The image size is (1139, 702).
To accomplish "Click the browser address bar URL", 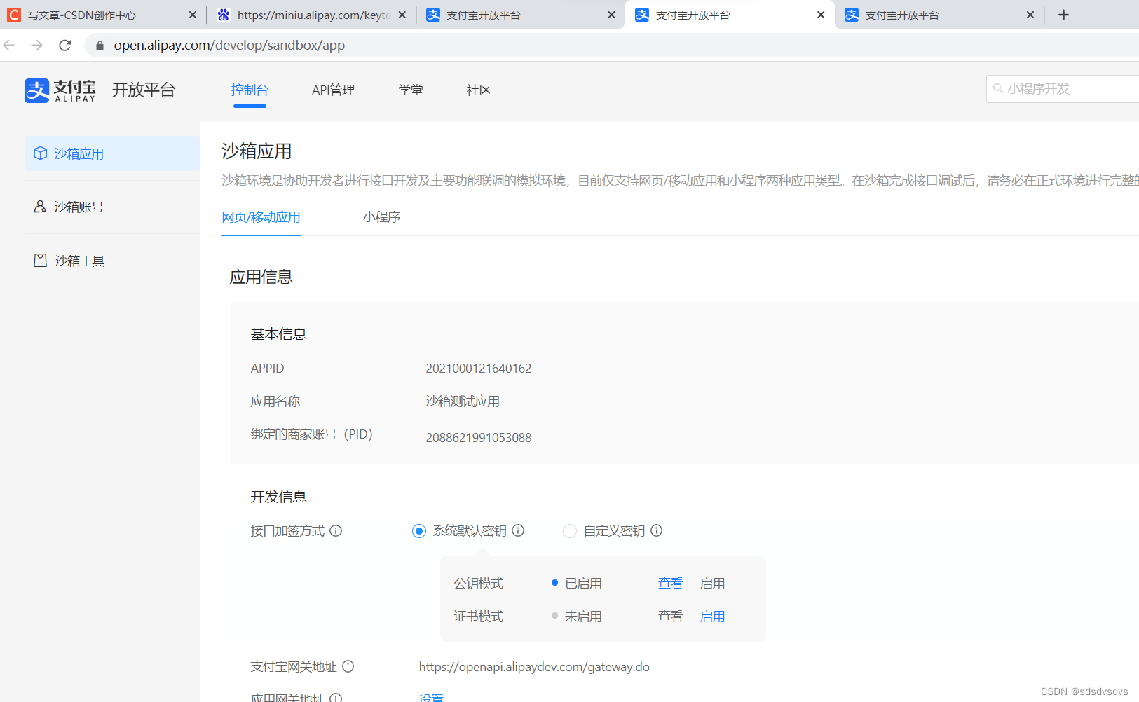I will pos(229,46).
